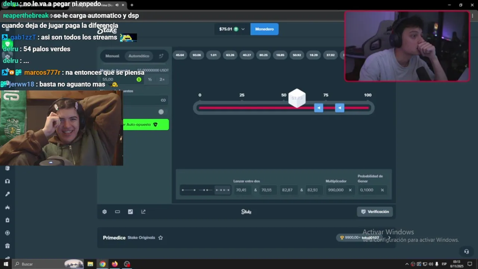This screenshot has width=478, height=269.
Task: Click the popout share arrow icon
Action: tap(143, 211)
